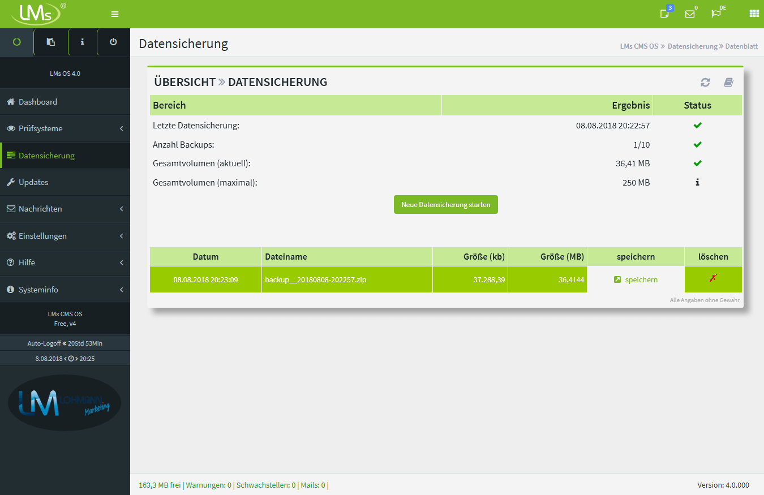Open the mail envelope icon in header
This screenshot has width=764, height=495.
(x=690, y=14)
